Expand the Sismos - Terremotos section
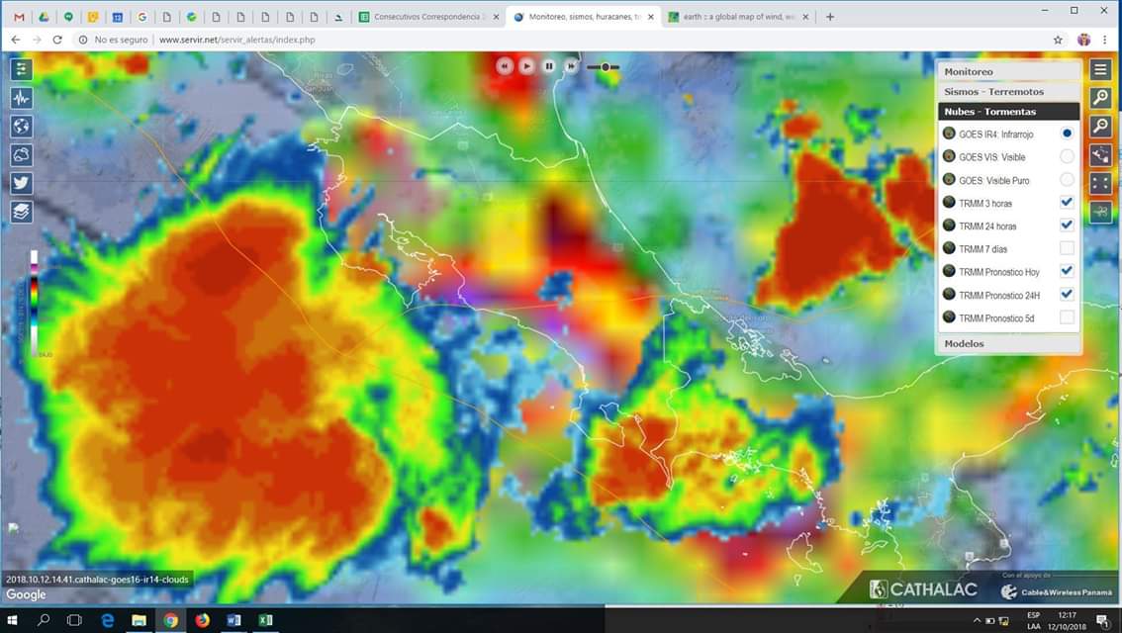Screen dimensions: 1122x633 point(1009,92)
